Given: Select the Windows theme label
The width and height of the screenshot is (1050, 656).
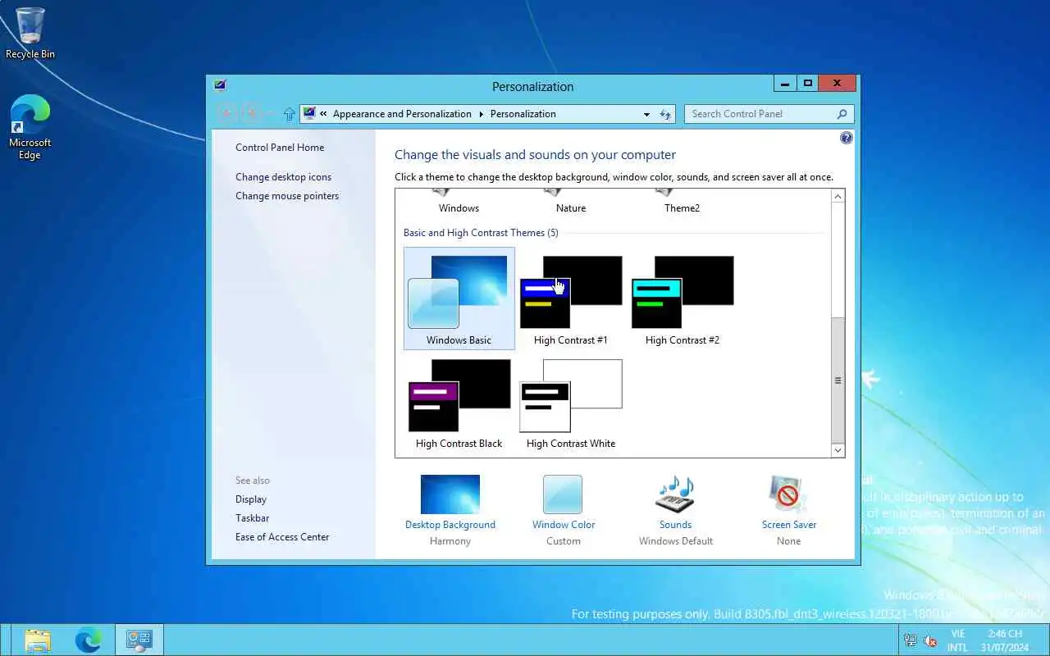Looking at the screenshot, I should 459,208.
